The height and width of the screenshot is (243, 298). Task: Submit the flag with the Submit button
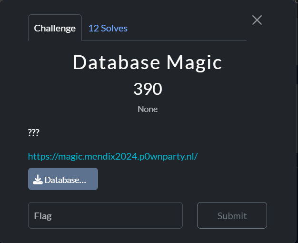click(x=232, y=215)
